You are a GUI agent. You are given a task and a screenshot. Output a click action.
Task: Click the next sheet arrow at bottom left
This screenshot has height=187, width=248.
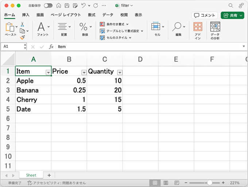(x=13, y=175)
